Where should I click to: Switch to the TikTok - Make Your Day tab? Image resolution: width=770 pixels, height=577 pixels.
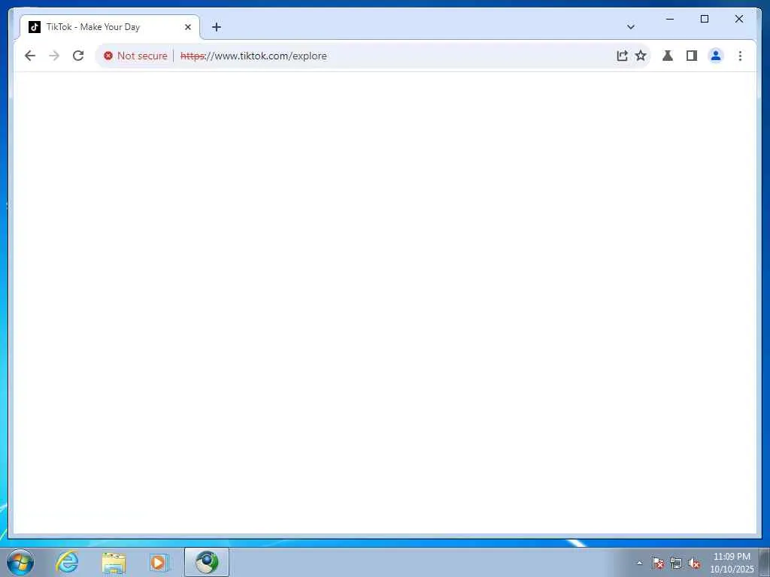[109, 27]
